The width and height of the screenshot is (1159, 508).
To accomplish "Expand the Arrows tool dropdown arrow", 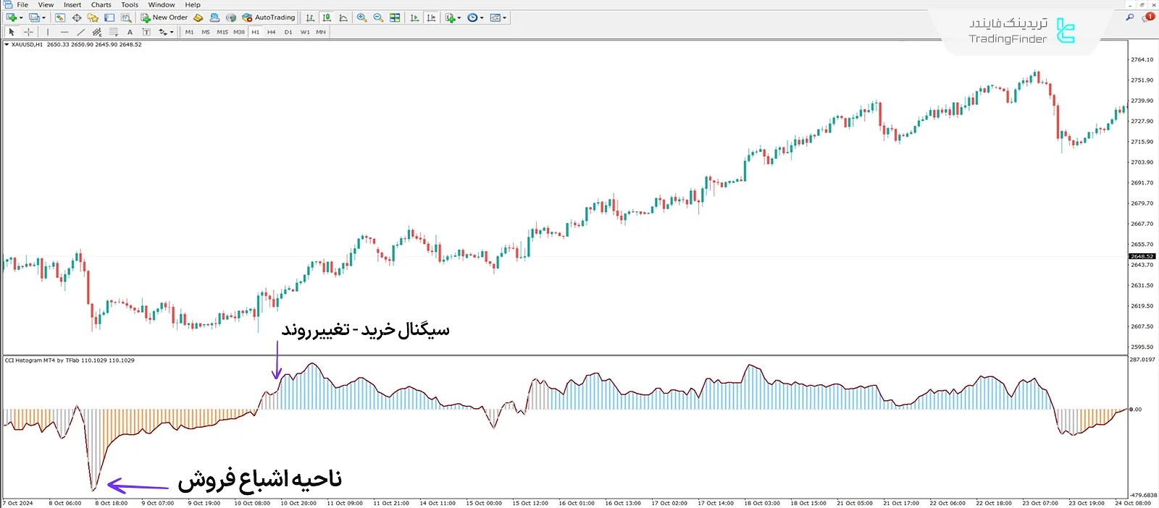I will 172,32.
